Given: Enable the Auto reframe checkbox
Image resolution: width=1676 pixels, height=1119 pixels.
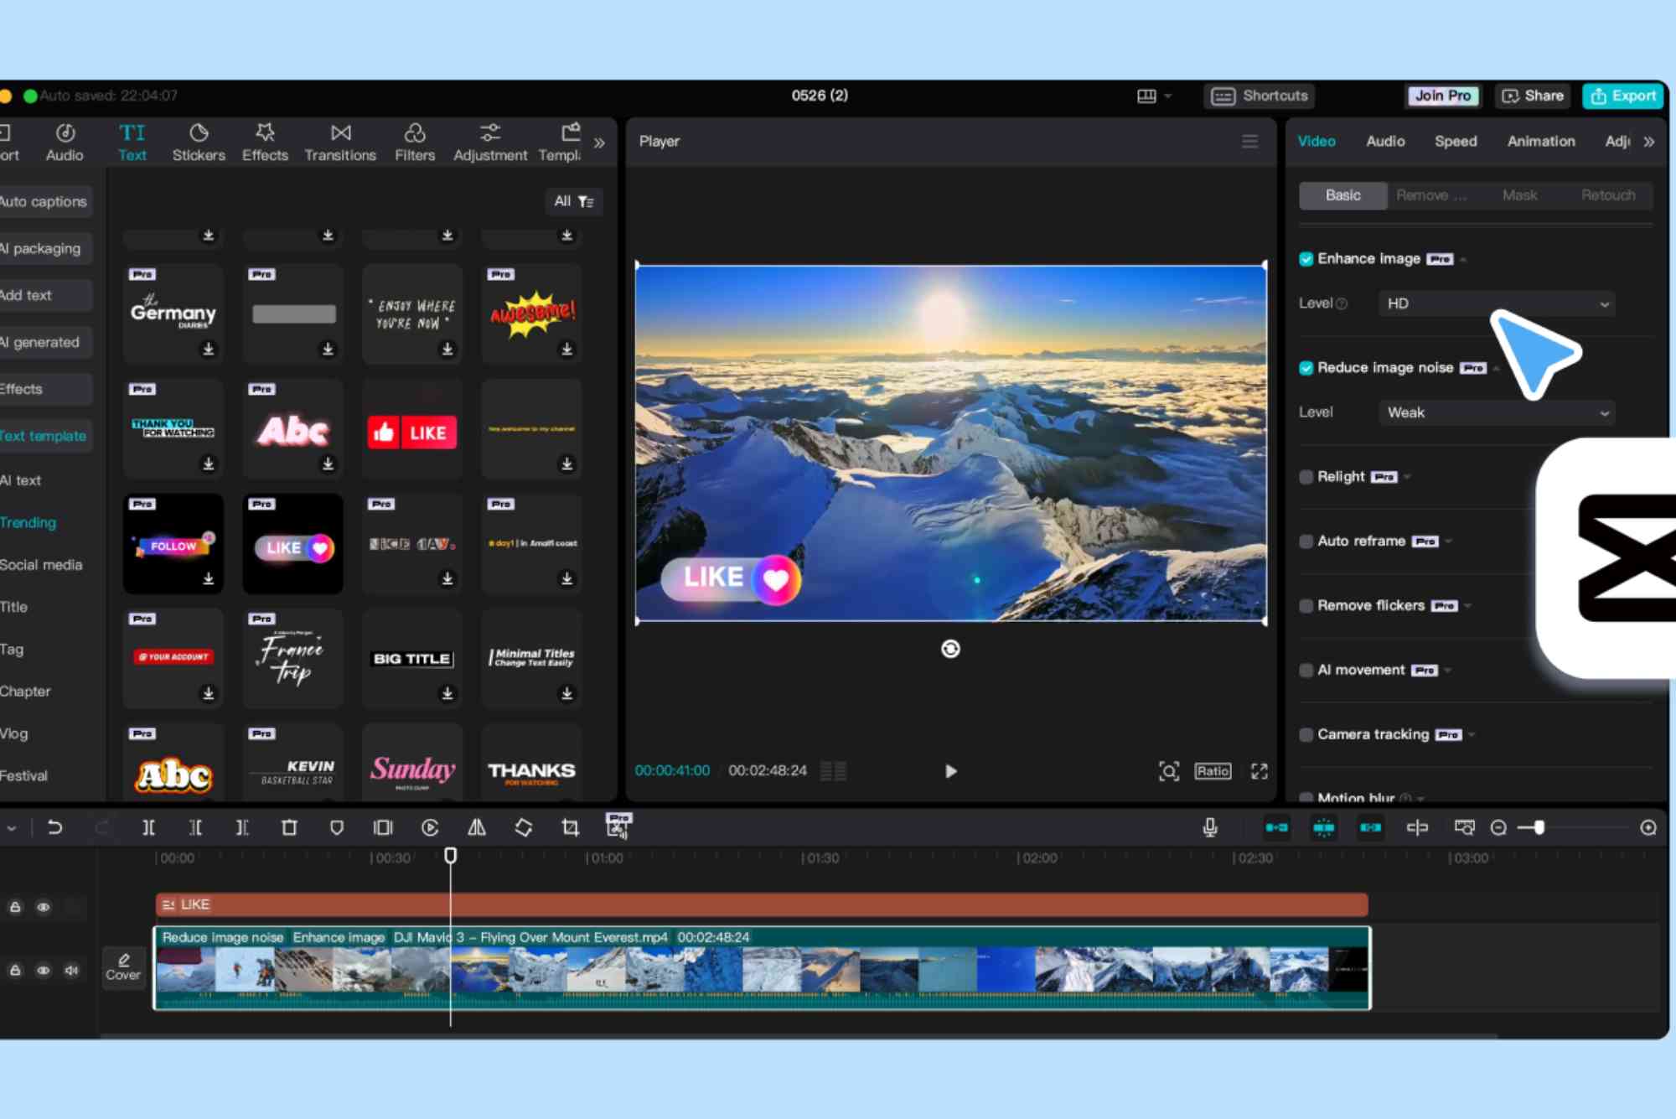Looking at the screenshot, I should (x=1306, y=541).
